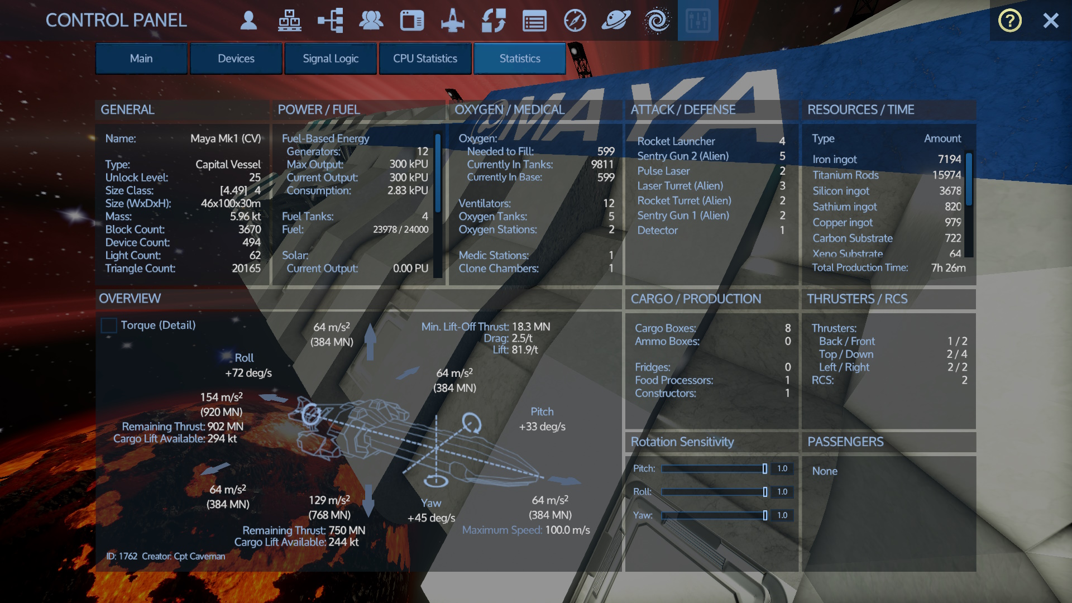Open the Tech Tree icon
1072x603 pixels.
(331, 21)
